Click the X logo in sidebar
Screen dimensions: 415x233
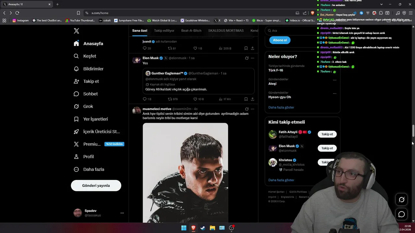click(76, 31)
